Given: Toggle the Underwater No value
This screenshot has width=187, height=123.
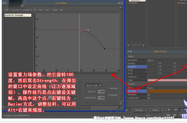Looking at the screenshot, I should point(149,98).
